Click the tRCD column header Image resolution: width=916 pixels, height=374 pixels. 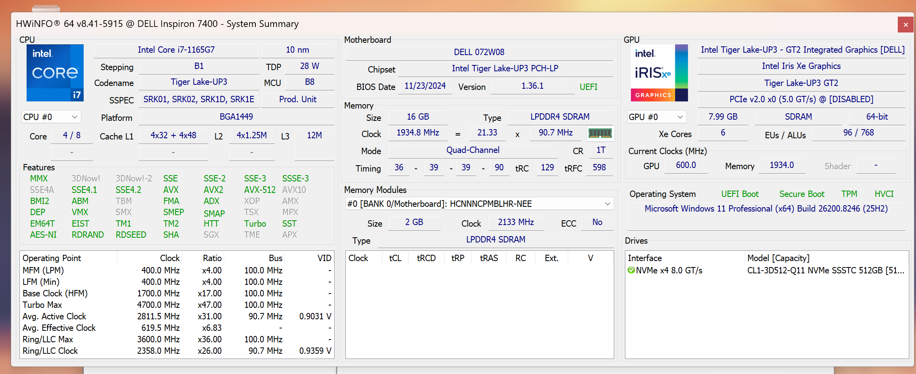pos(426,258)
